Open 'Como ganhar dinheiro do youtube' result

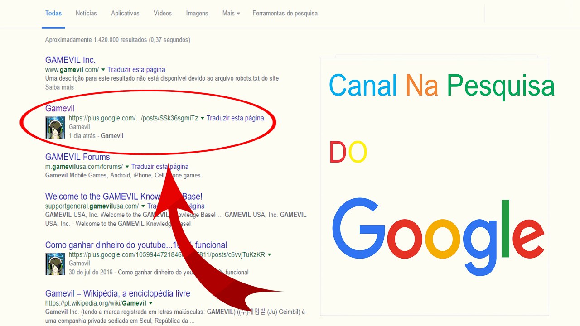(136, 245)
